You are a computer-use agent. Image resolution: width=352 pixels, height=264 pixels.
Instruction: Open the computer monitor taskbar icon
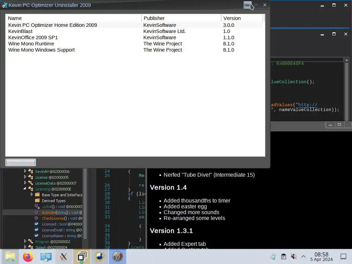coord(46,256)
